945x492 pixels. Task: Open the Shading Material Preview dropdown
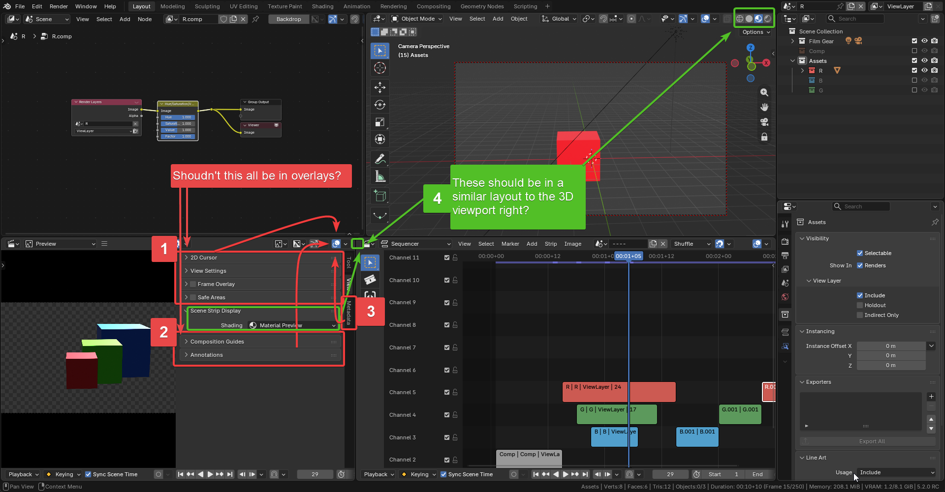pos(293,325)
